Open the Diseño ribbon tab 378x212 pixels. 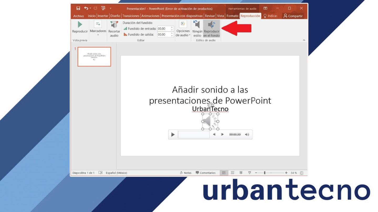pos(115,16)
